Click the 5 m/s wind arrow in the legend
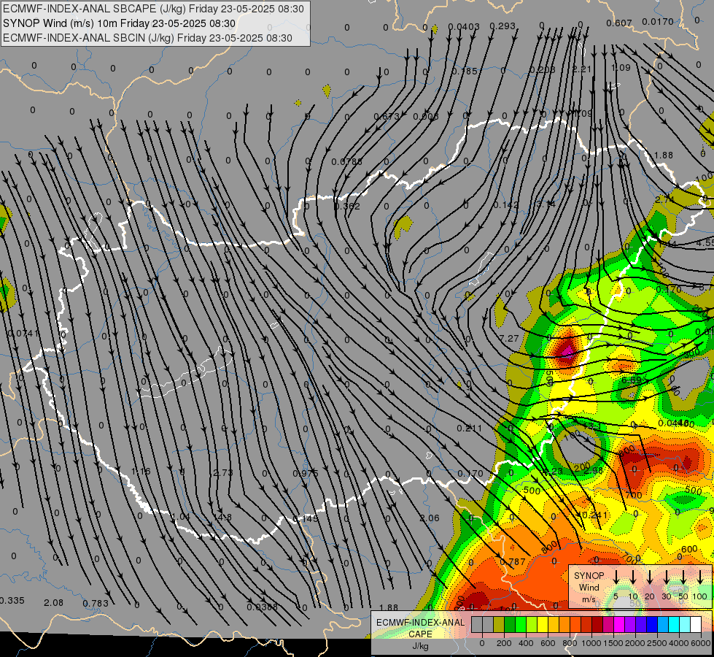714x657 pixels. point(616,577)
